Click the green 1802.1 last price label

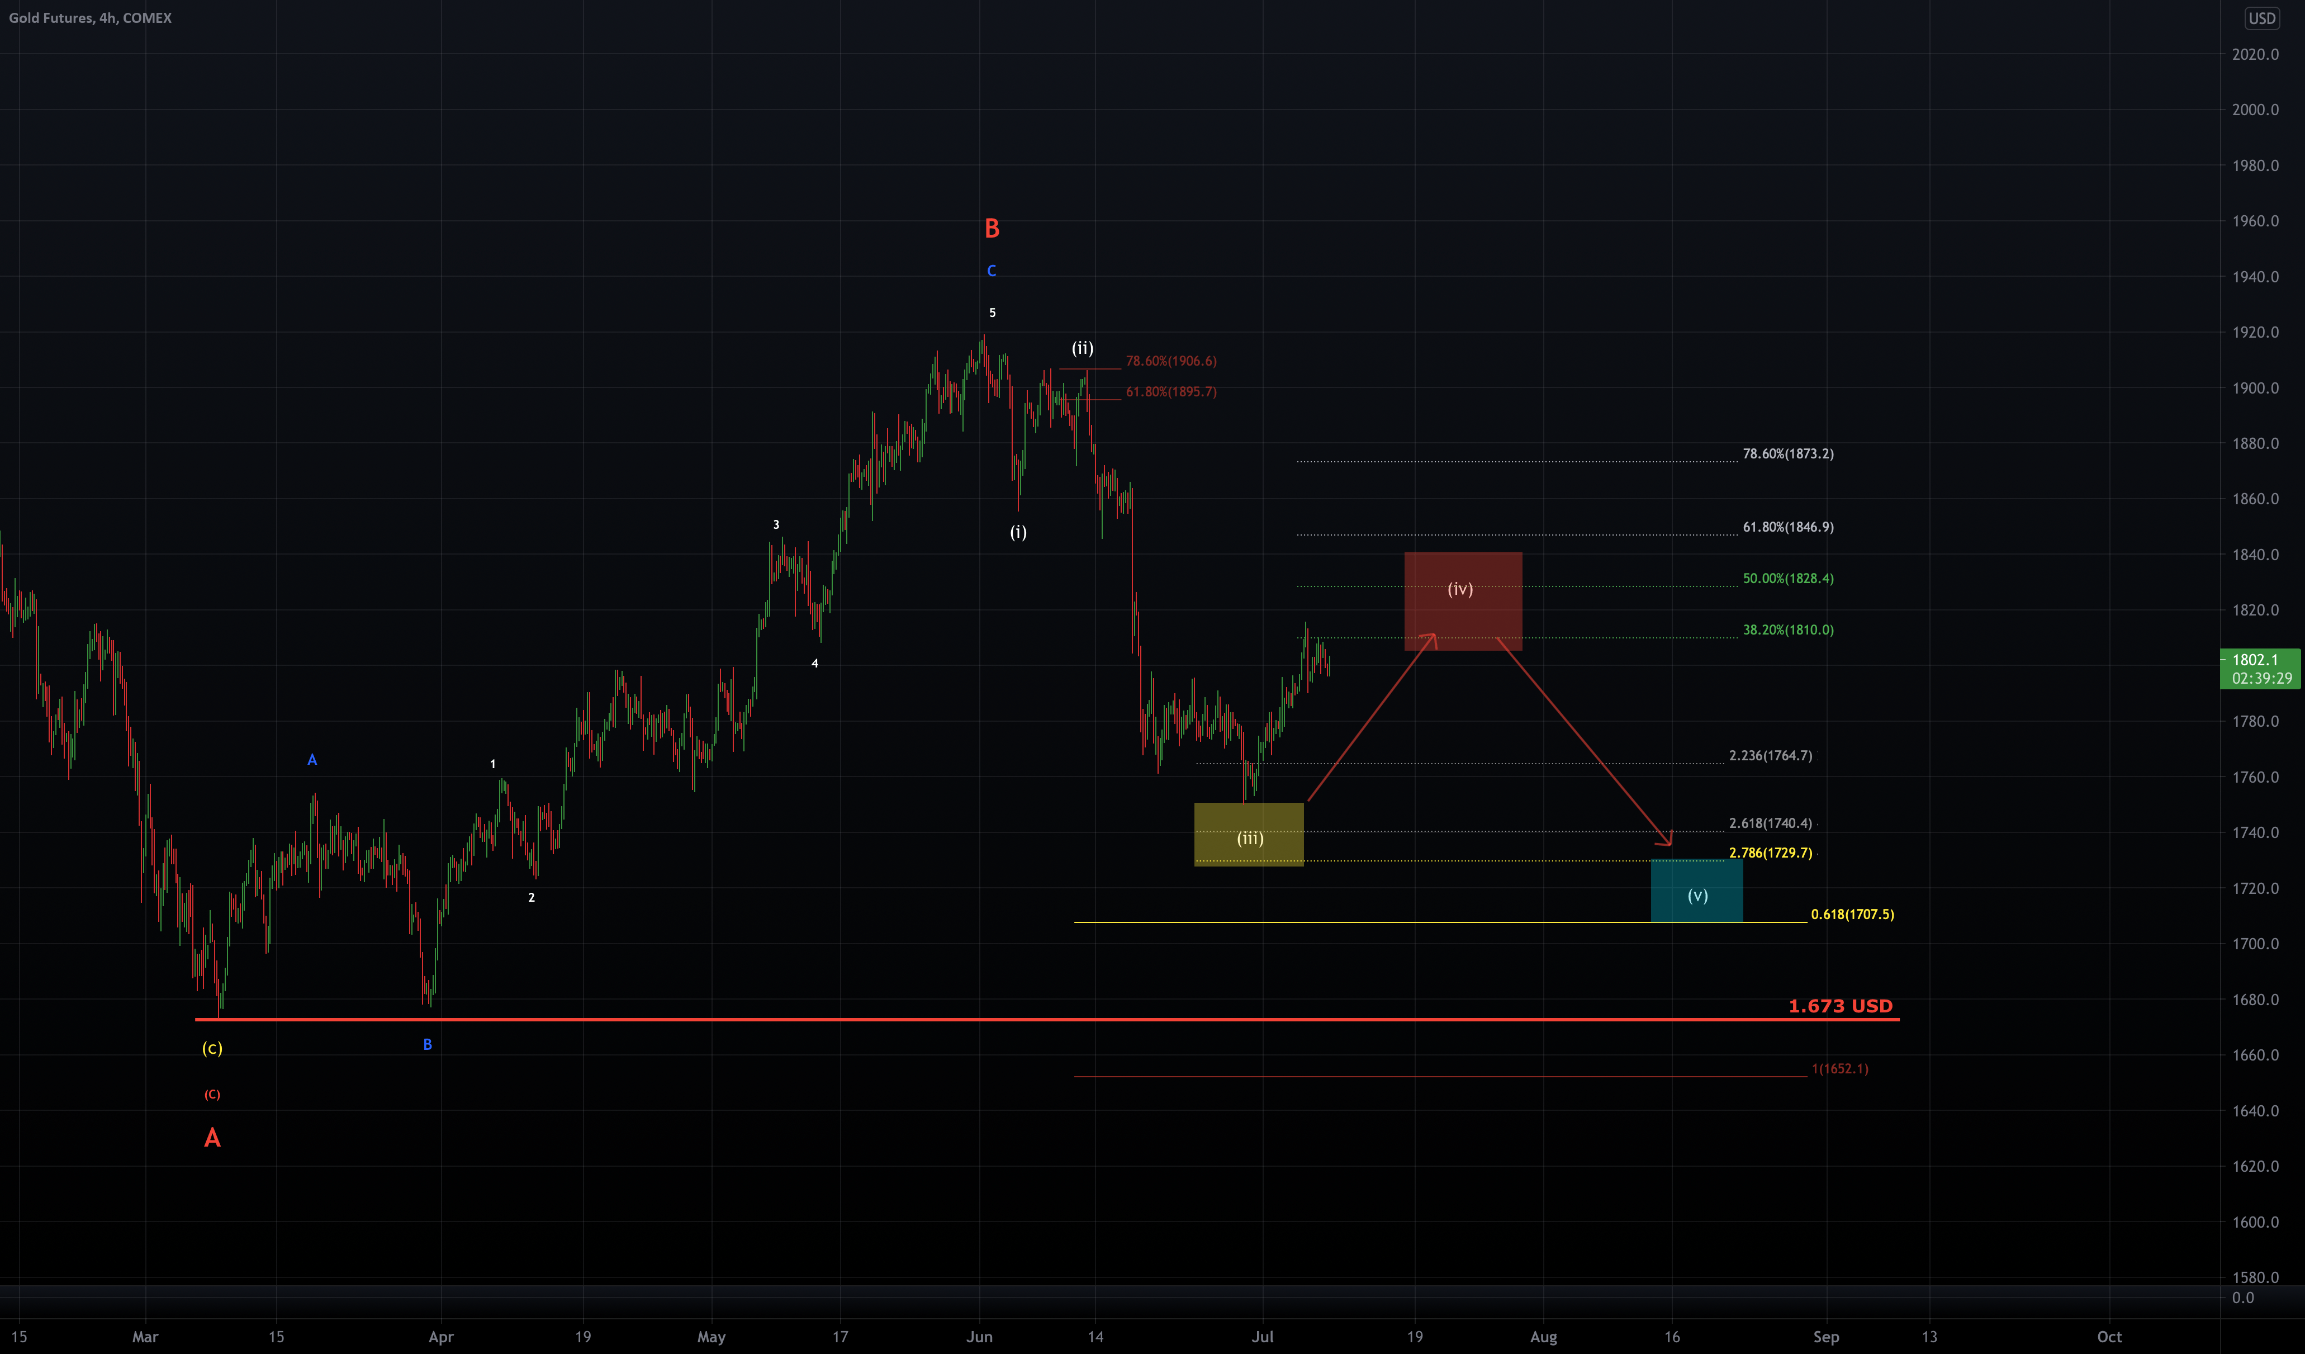coord(2259,659)
